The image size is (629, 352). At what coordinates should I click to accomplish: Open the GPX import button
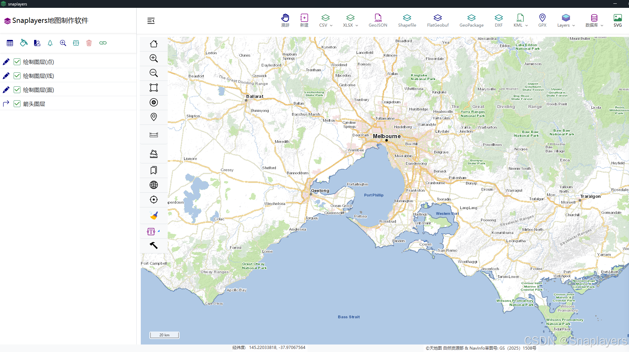pos(542,20)
